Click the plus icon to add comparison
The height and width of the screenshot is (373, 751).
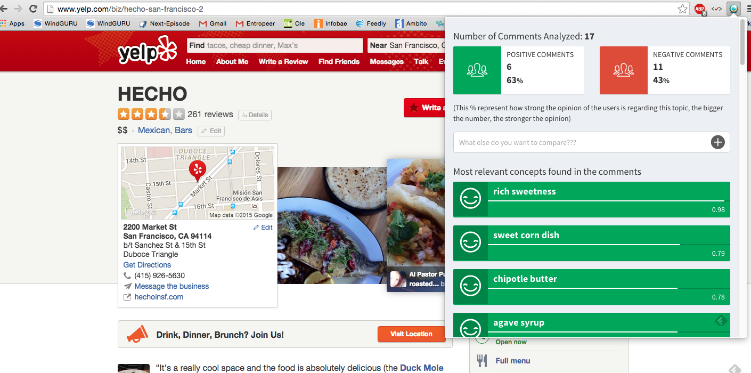pyautogui.click(x=717, y=142)
